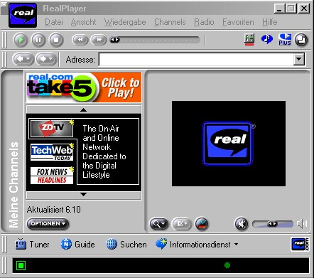Click the take5 Click to Play banner
Screen dimensions: 314x278
point(84,87)
